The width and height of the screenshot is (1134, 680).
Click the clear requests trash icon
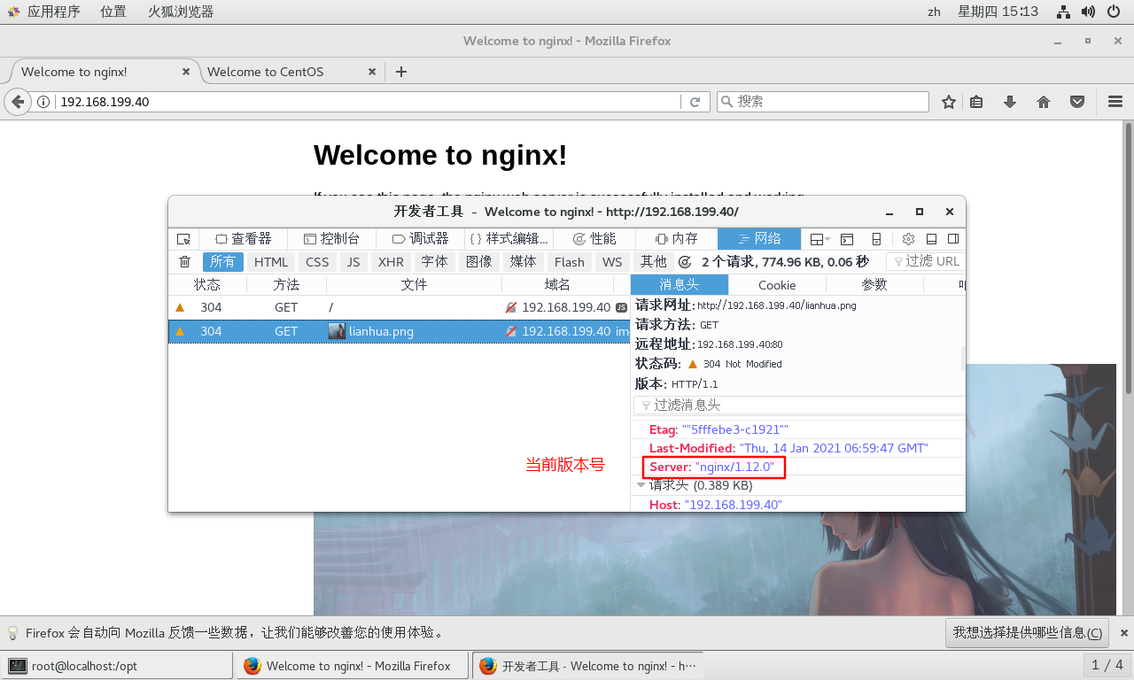point(185,261)
